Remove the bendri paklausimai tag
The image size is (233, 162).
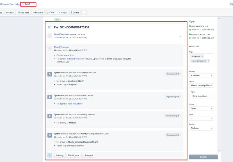pos(208,61)
